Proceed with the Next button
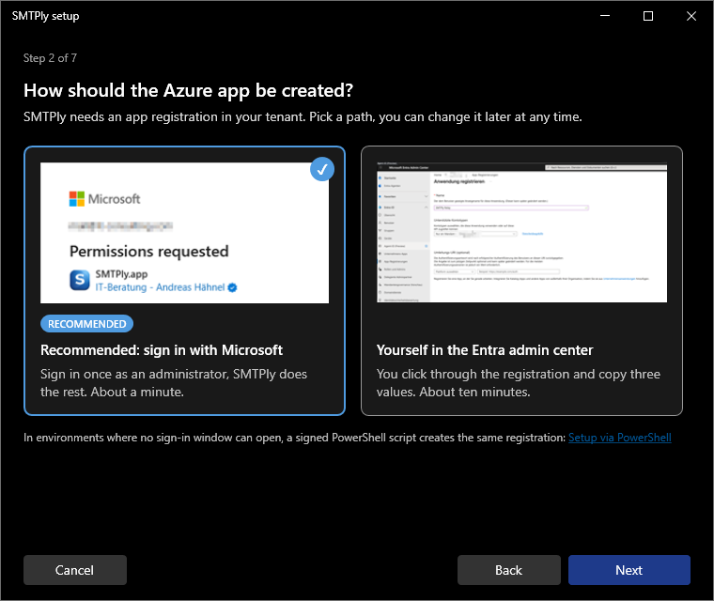 629,570
